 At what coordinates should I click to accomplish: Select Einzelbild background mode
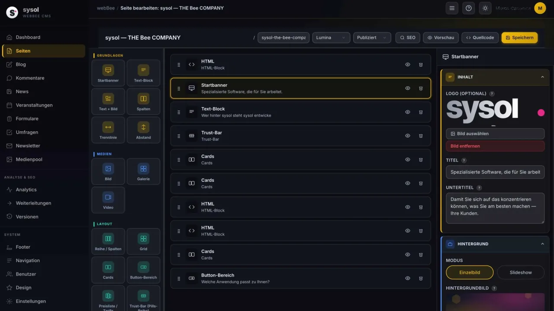click(x=470, y=273)
